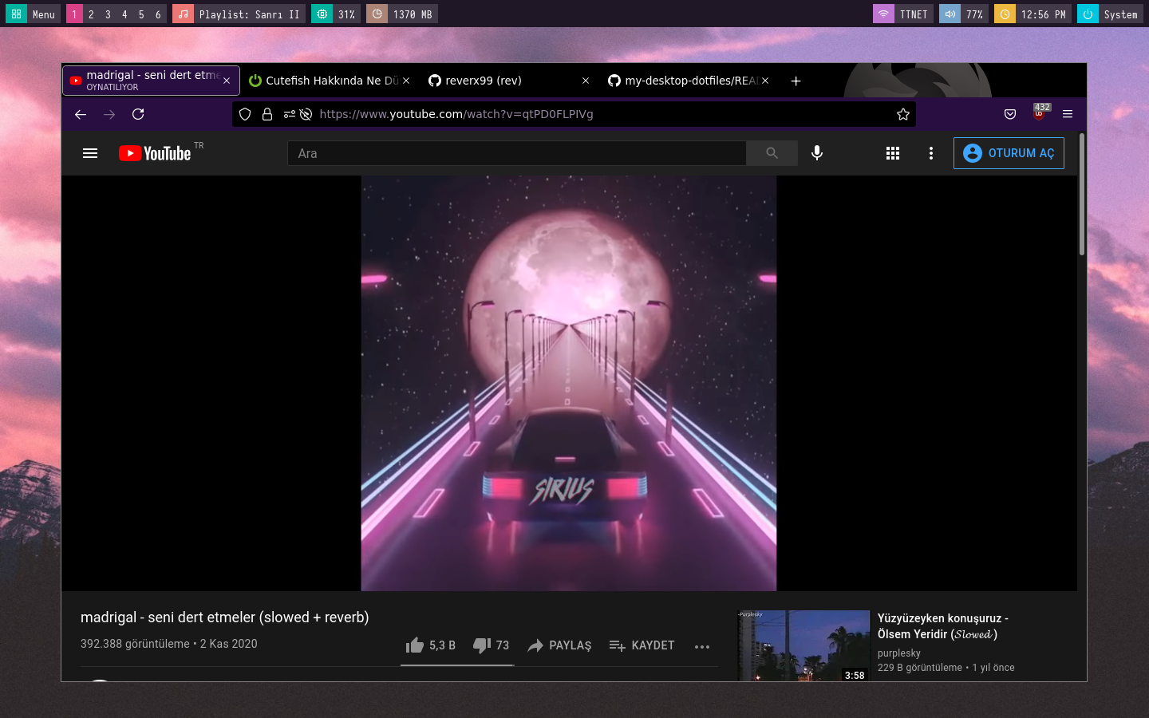1149x718 pixels.
Task: Save page to Pocket icon
Action: pyautogui.click(x=1010, y=114)
